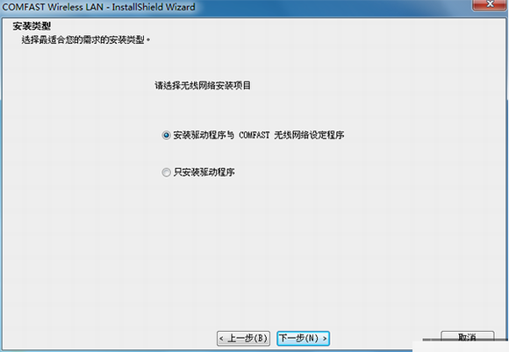
Task: Click the empty circle beside 只安装驱动程序
Action: coord(166,172)
